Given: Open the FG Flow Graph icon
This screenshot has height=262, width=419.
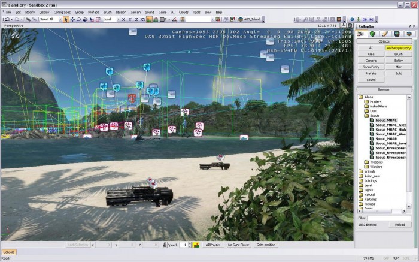Looking at the screenshot, I should coord(372,19).
